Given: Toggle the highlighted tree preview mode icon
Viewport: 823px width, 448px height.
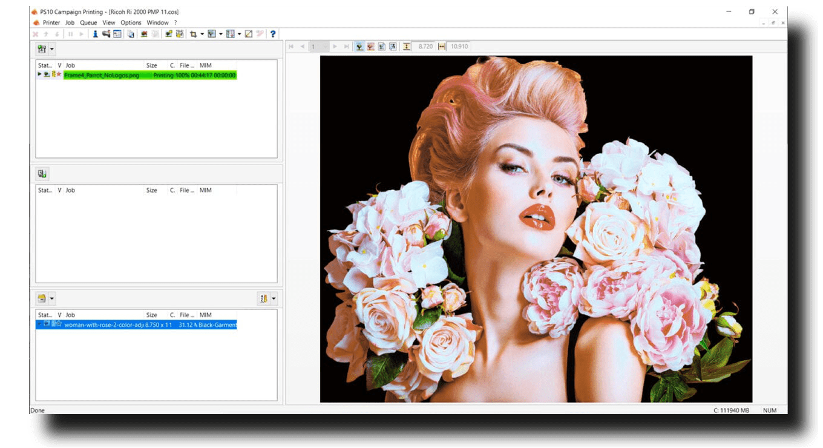Looking at the screenshot, I should (x=359, y=47).
